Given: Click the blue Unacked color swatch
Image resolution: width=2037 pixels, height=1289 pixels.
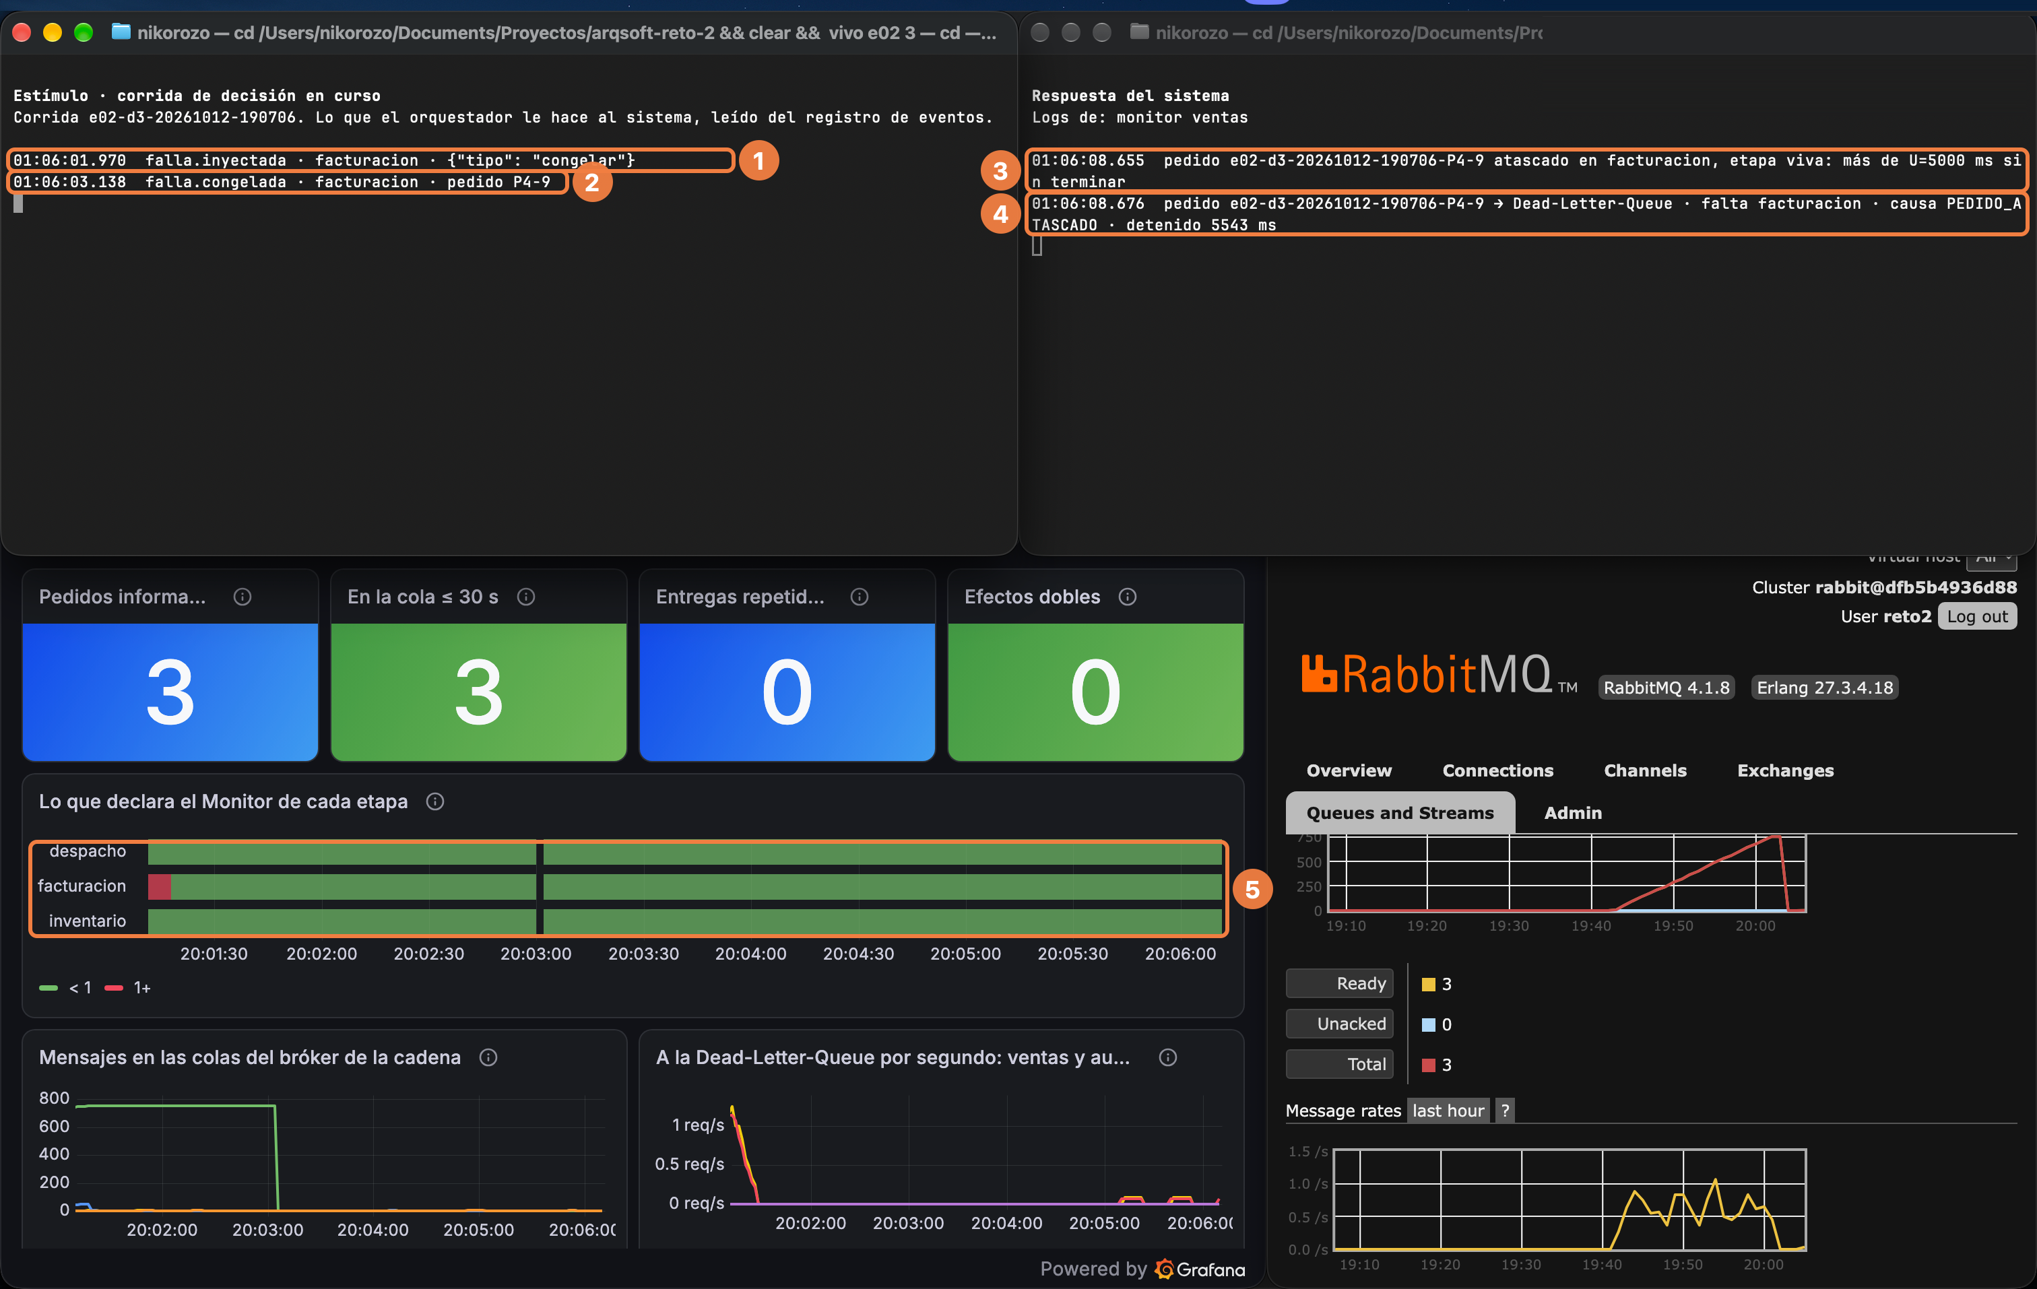Looking at the screenshot, I should [1429, 1025].
